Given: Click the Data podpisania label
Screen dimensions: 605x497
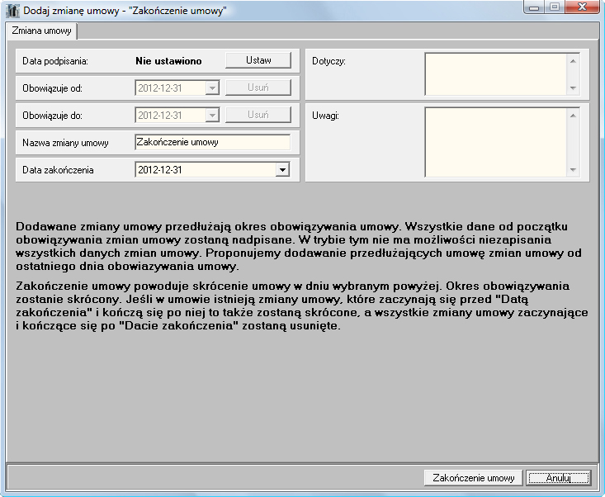Looking at the screenshot, I should [55, 61].
